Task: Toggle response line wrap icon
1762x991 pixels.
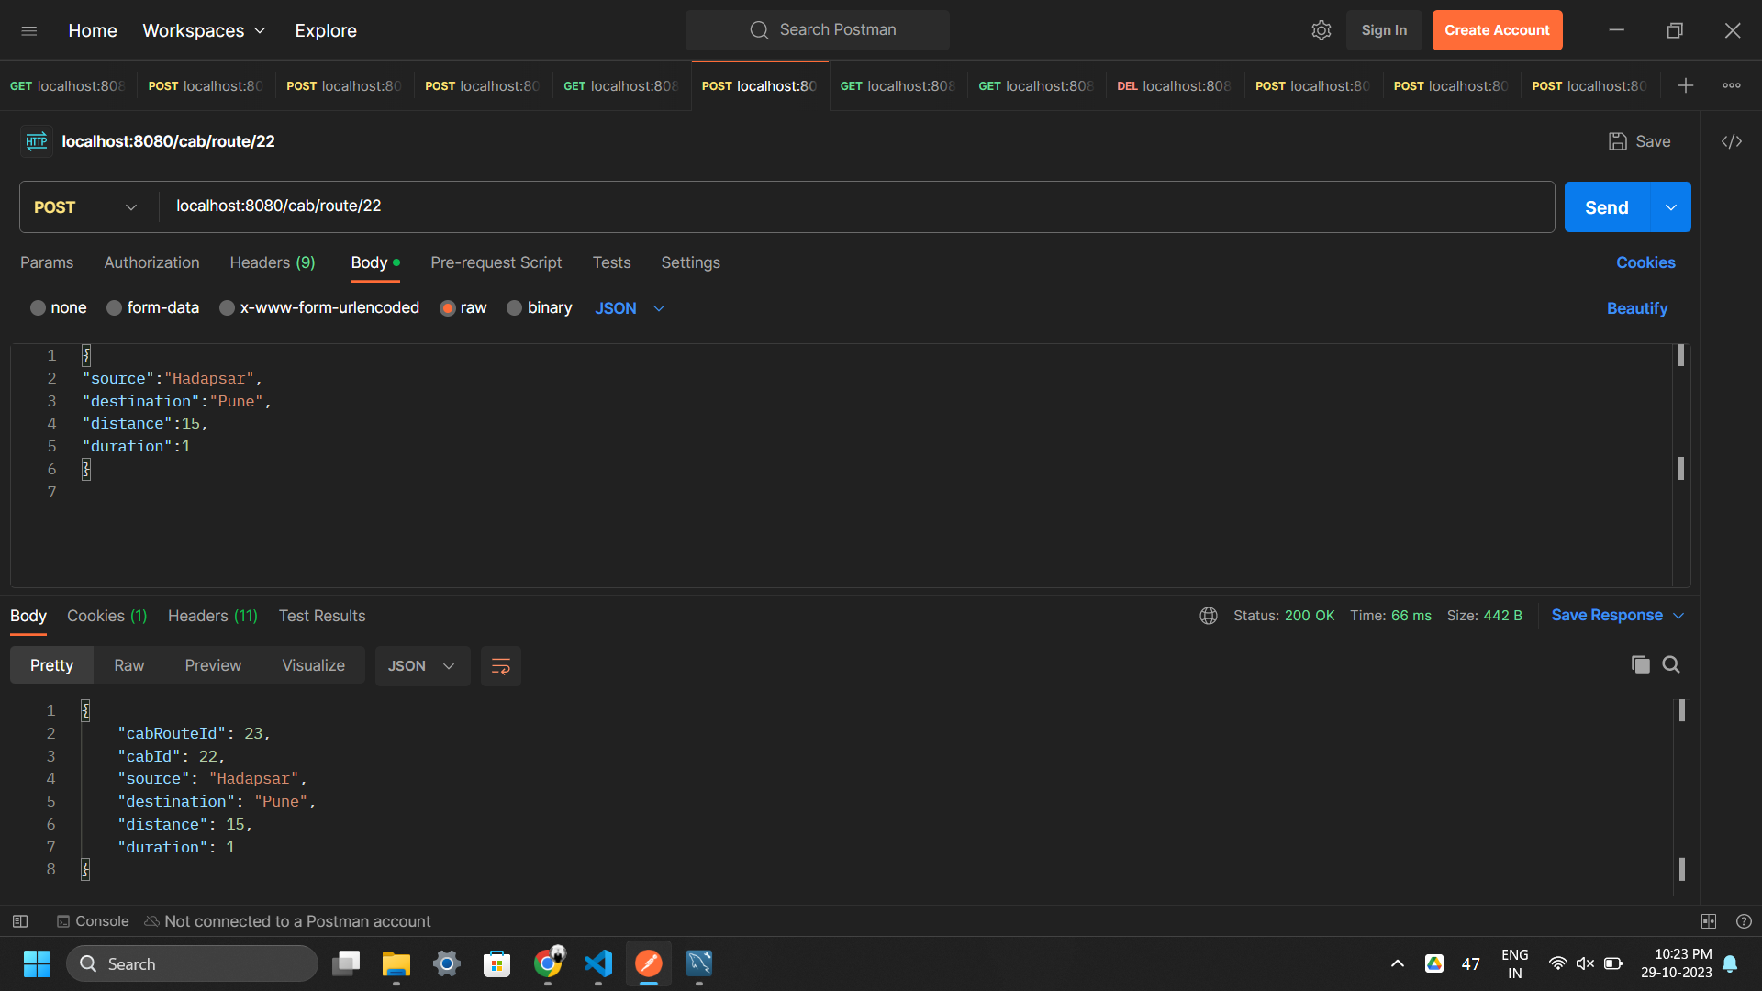Action: tap(500, 666)
